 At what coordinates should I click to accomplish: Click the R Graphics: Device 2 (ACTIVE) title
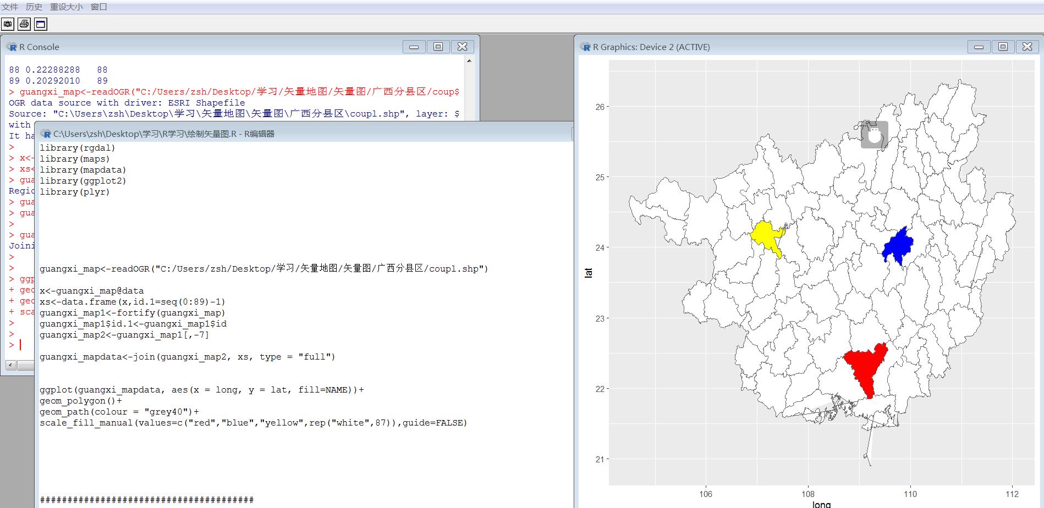coord(651,47)
